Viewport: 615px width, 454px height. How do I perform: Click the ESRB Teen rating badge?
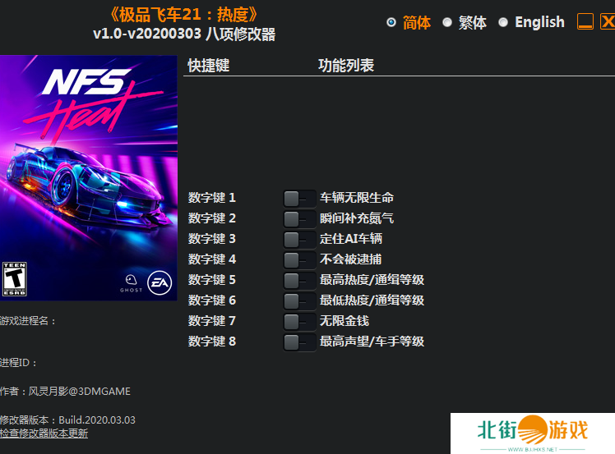13,279
